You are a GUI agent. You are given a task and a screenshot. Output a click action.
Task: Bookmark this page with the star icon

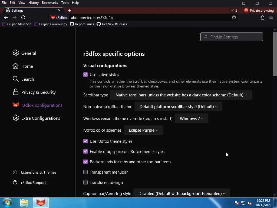click(234, 17)
